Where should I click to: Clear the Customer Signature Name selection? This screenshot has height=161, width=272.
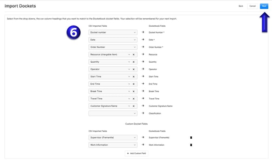point(134,106)
